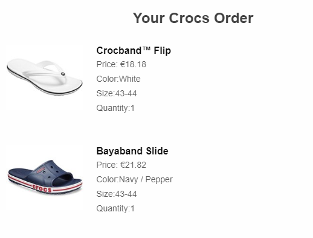313x238 pixels.
Task: Open the Bayaband Slide product title
Action: point(132,151)
